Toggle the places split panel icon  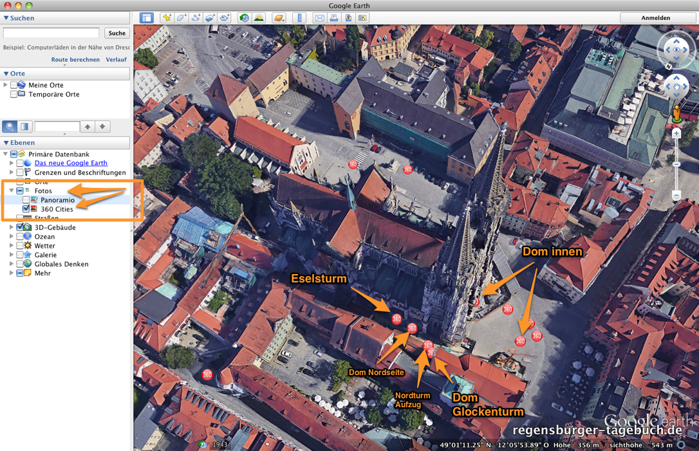click(24, 127)
